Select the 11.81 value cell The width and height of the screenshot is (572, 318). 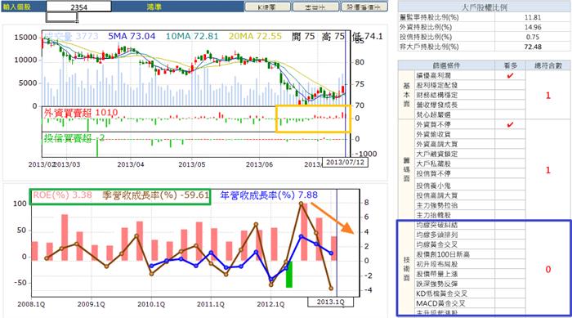coord(533,17)
